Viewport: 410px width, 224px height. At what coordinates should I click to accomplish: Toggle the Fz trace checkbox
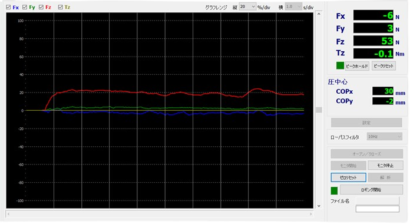pyautogui.click(x=41, y=7)
